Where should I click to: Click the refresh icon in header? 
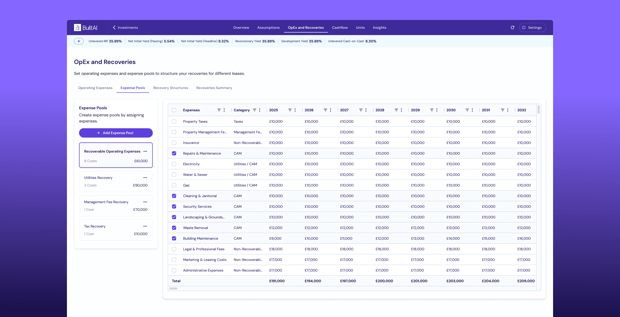click(513, 28)
